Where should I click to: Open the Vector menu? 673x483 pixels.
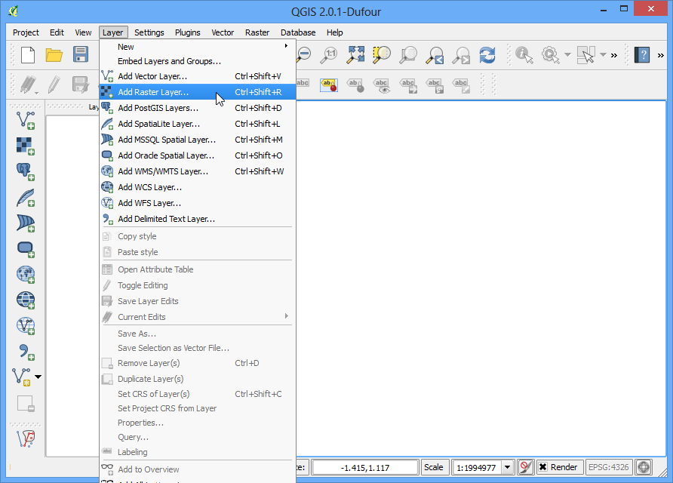223,32
